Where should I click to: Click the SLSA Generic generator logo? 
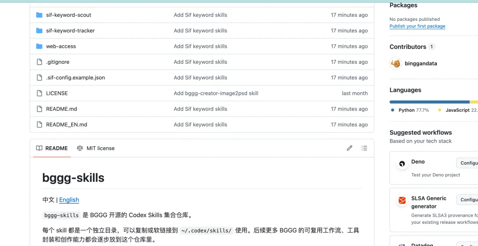point(402,200)
